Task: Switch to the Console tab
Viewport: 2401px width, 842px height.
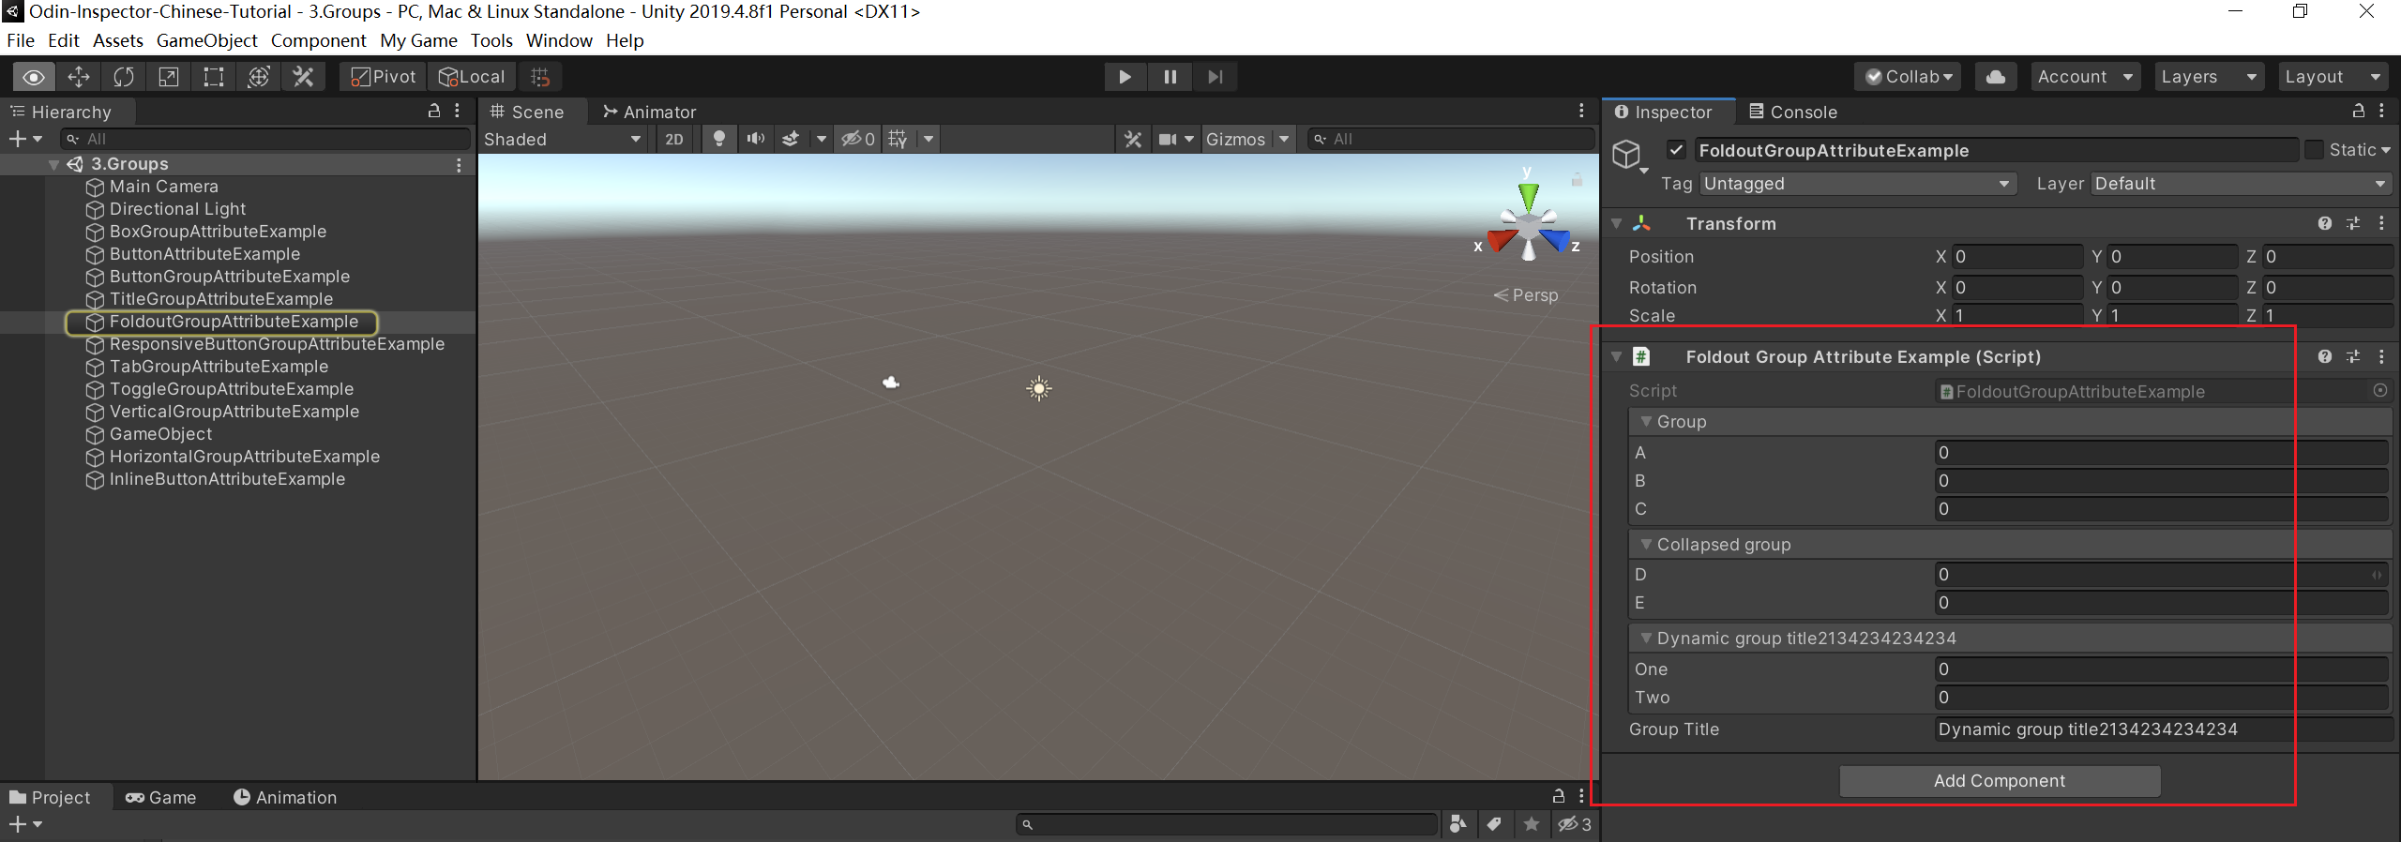Action: [x=1793, y=112]
